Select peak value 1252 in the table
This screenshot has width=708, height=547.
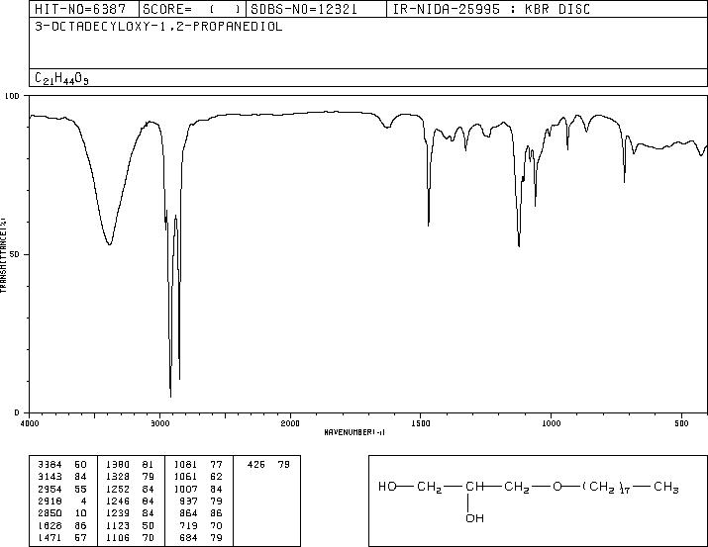118,490
